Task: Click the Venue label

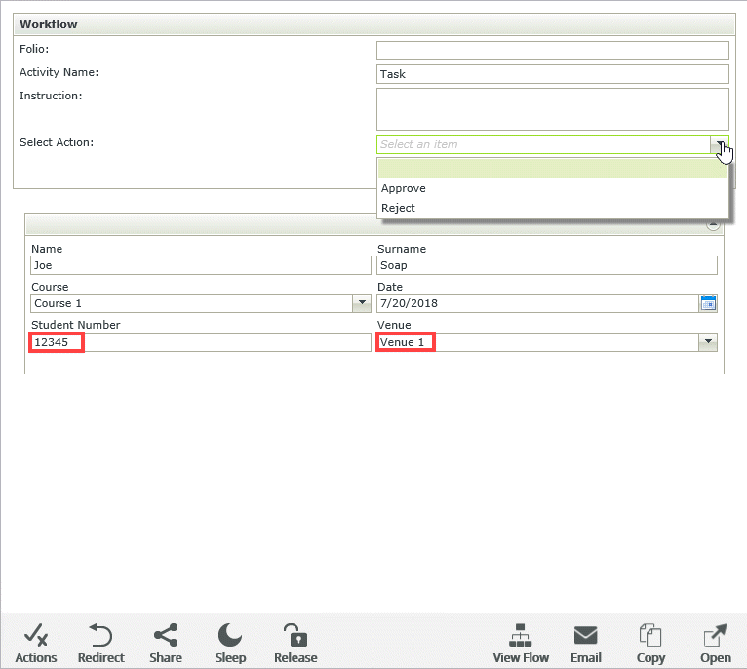Action: [394, 325]
